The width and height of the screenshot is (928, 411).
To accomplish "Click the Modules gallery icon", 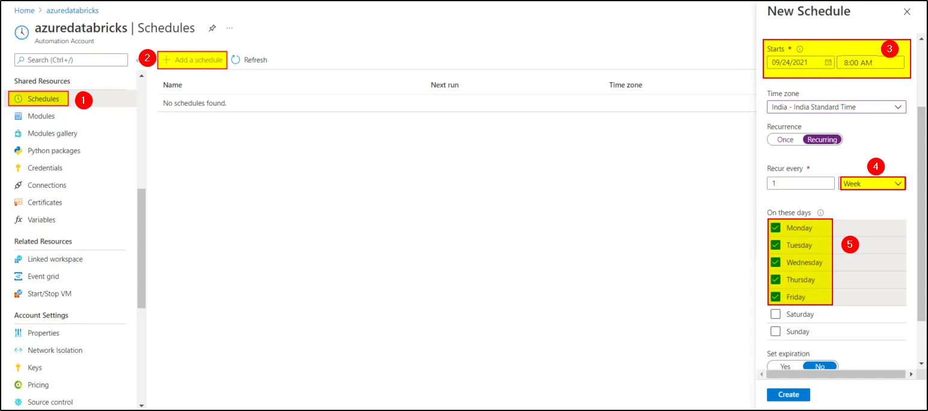I will 18,133.
